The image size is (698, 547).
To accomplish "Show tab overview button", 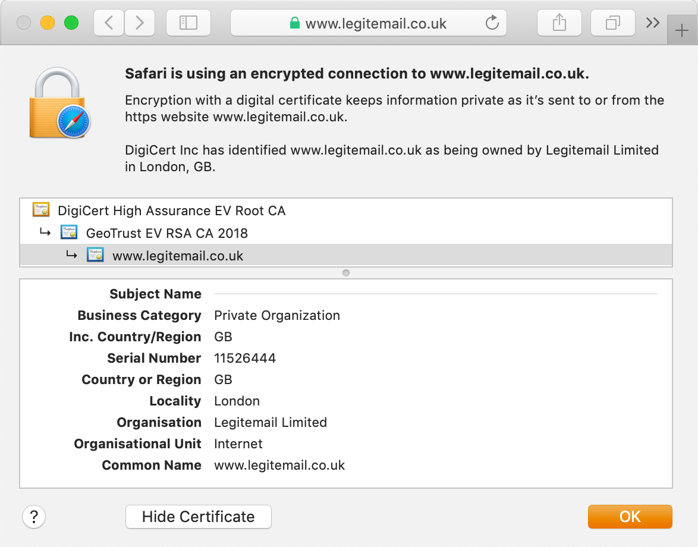I will [612, 23].
